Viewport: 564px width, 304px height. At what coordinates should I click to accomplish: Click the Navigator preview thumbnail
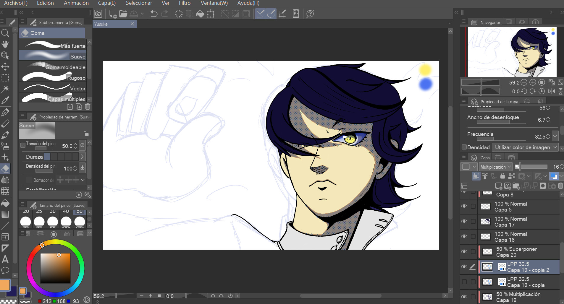click(x=512, y=52)
